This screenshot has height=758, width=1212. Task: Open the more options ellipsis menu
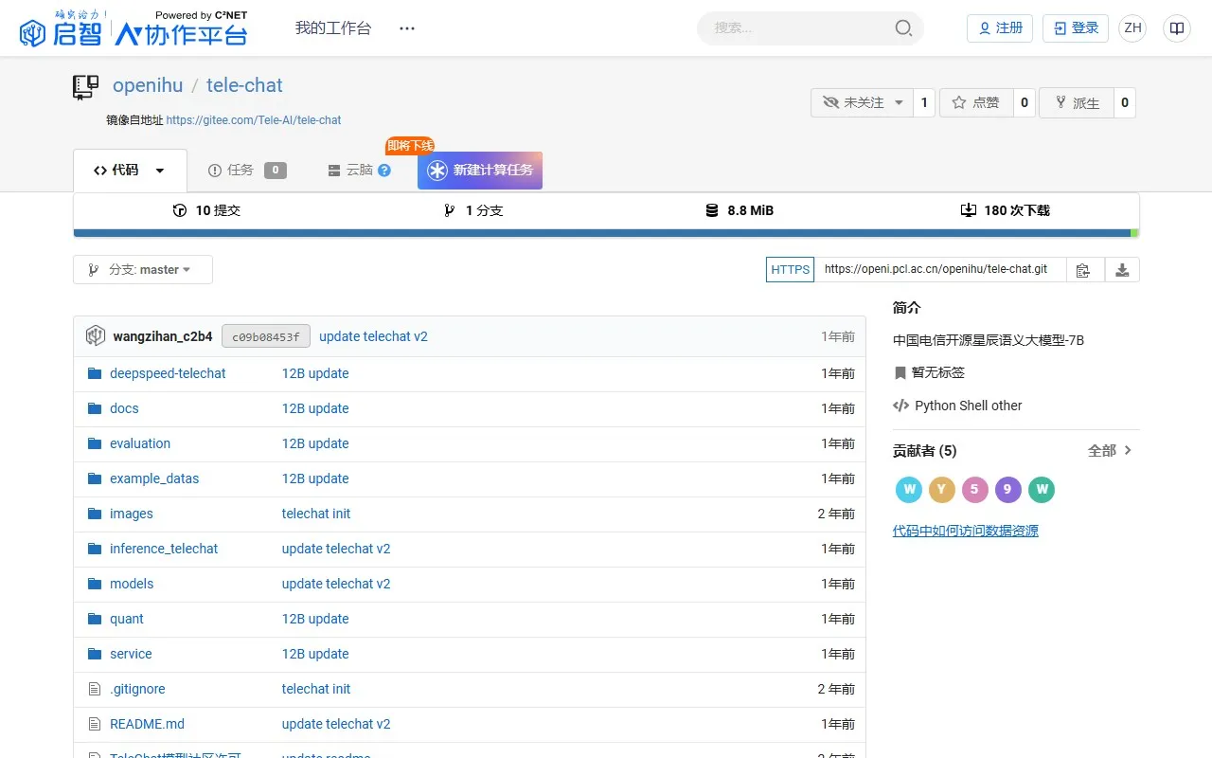pyautogui.click(x=407, y=28)
